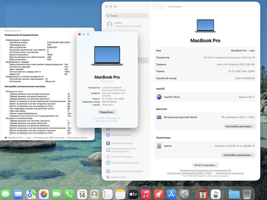This screenshot has width=267, height=200.
Task: Launch the Mail app in the Dock
Action: tap(18, 194)
